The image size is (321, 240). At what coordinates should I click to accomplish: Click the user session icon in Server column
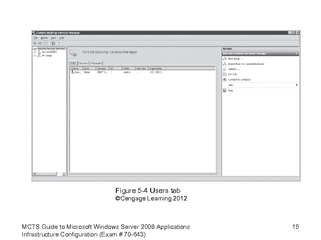[73, 72]
